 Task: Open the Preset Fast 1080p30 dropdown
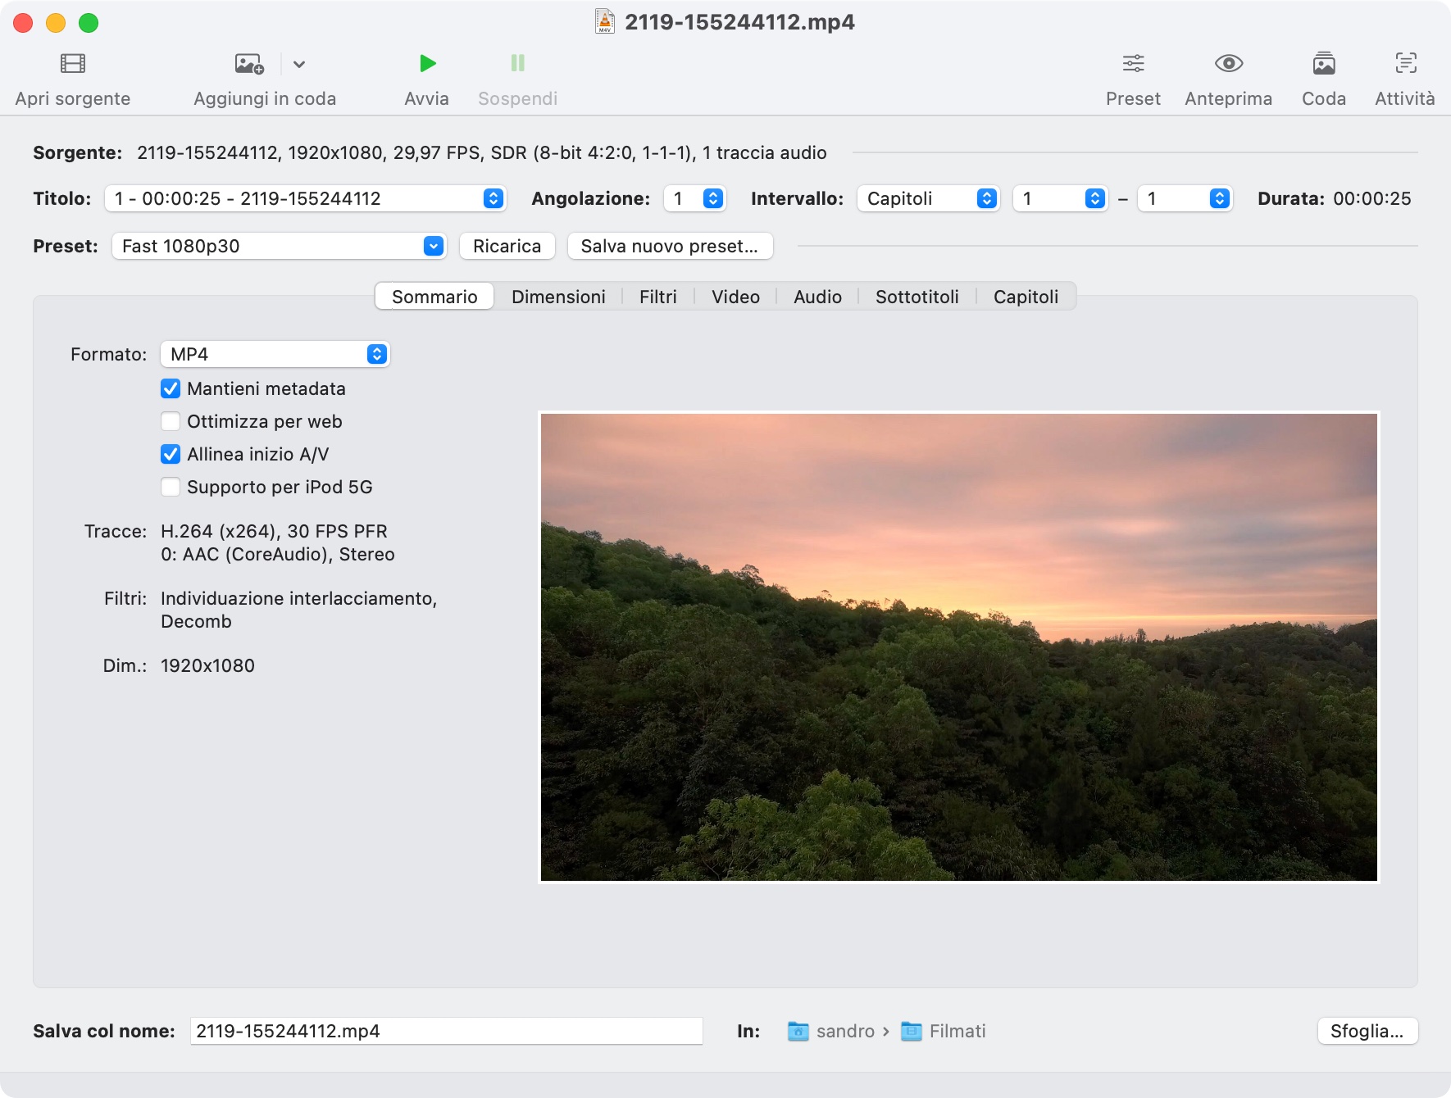(x=279, y=246)
